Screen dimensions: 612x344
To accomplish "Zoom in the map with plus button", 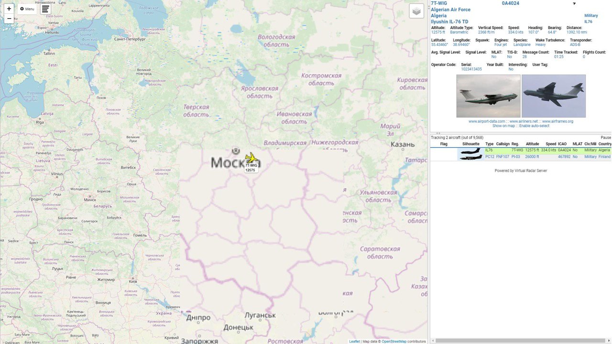I will (x=9, y=9).
